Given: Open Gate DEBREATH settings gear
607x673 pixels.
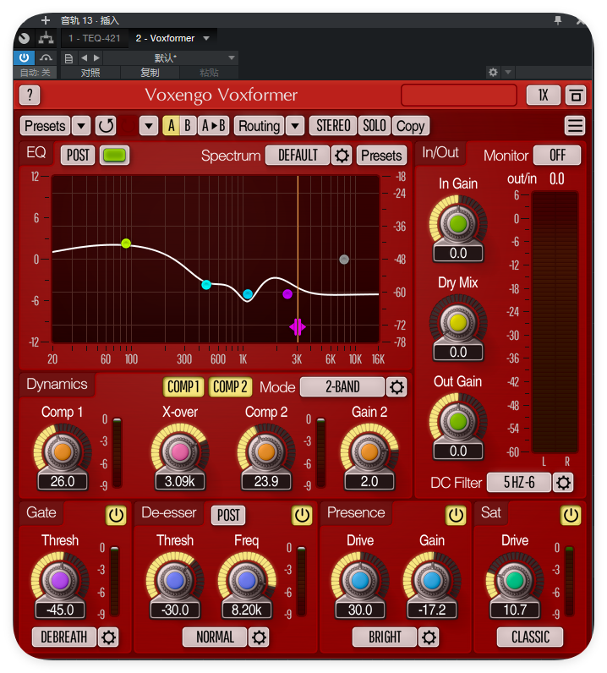Looking at the screenshot, I should pyautogui.click(x=108, y=637).
